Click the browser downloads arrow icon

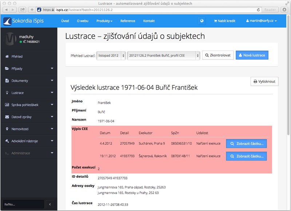[x=284, y=9]
